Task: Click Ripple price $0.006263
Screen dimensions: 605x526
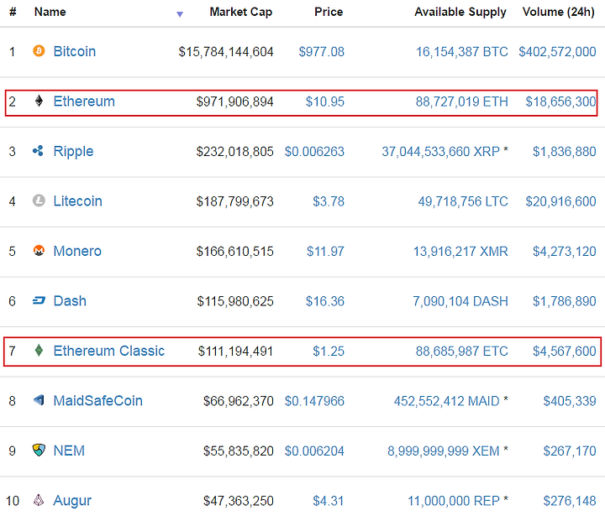Action: [314, 152]
